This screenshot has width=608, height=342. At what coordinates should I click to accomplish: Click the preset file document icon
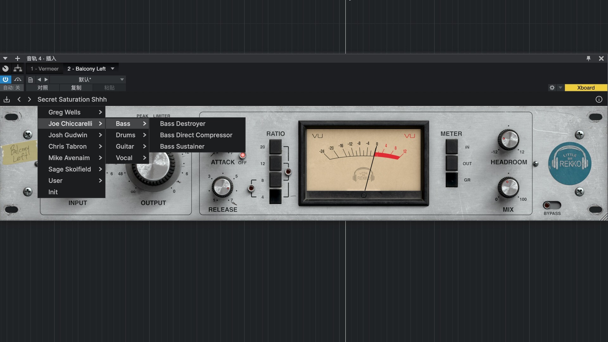pos(30,80)
